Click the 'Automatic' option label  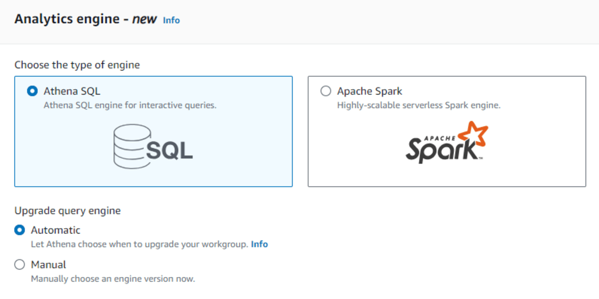click(x=56, y=230)
